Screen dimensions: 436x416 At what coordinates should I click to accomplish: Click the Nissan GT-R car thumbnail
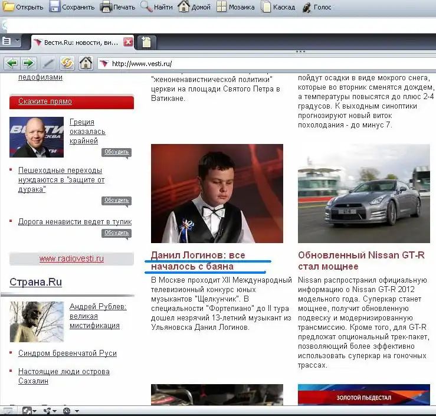tap(363, 194)
